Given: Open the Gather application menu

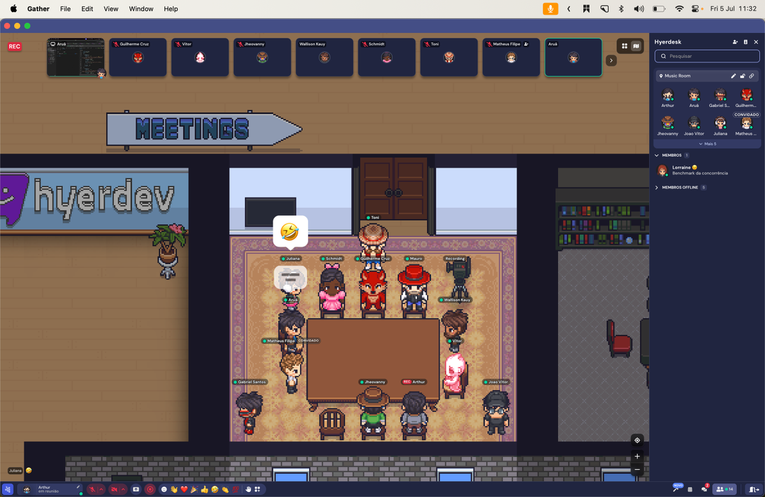Looking at the screenshot, I should 38,9.
